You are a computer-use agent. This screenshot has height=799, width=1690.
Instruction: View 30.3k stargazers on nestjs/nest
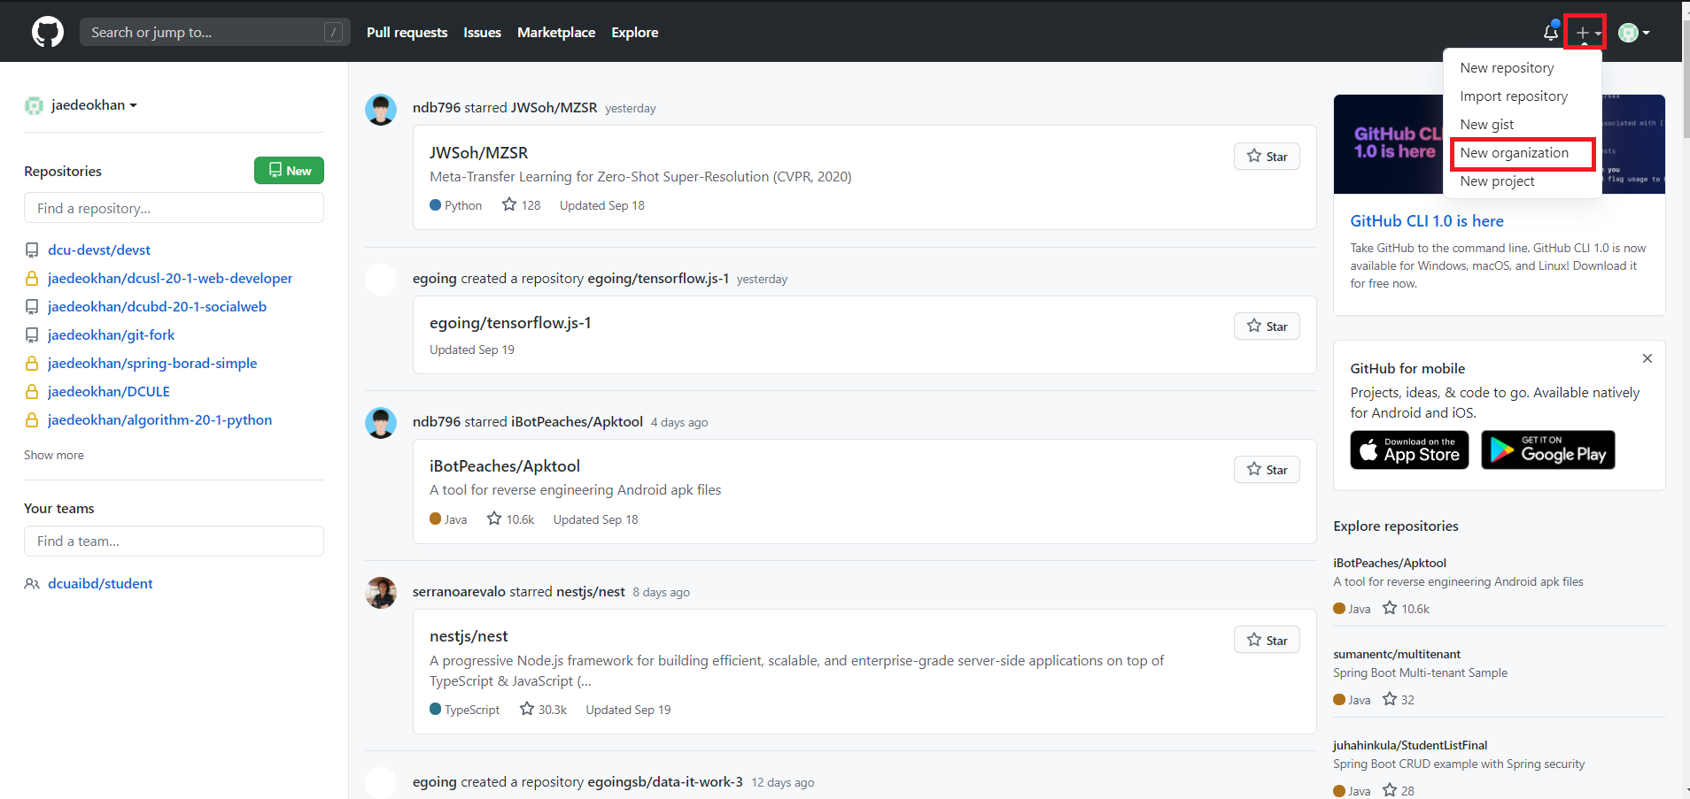[543, 710]
